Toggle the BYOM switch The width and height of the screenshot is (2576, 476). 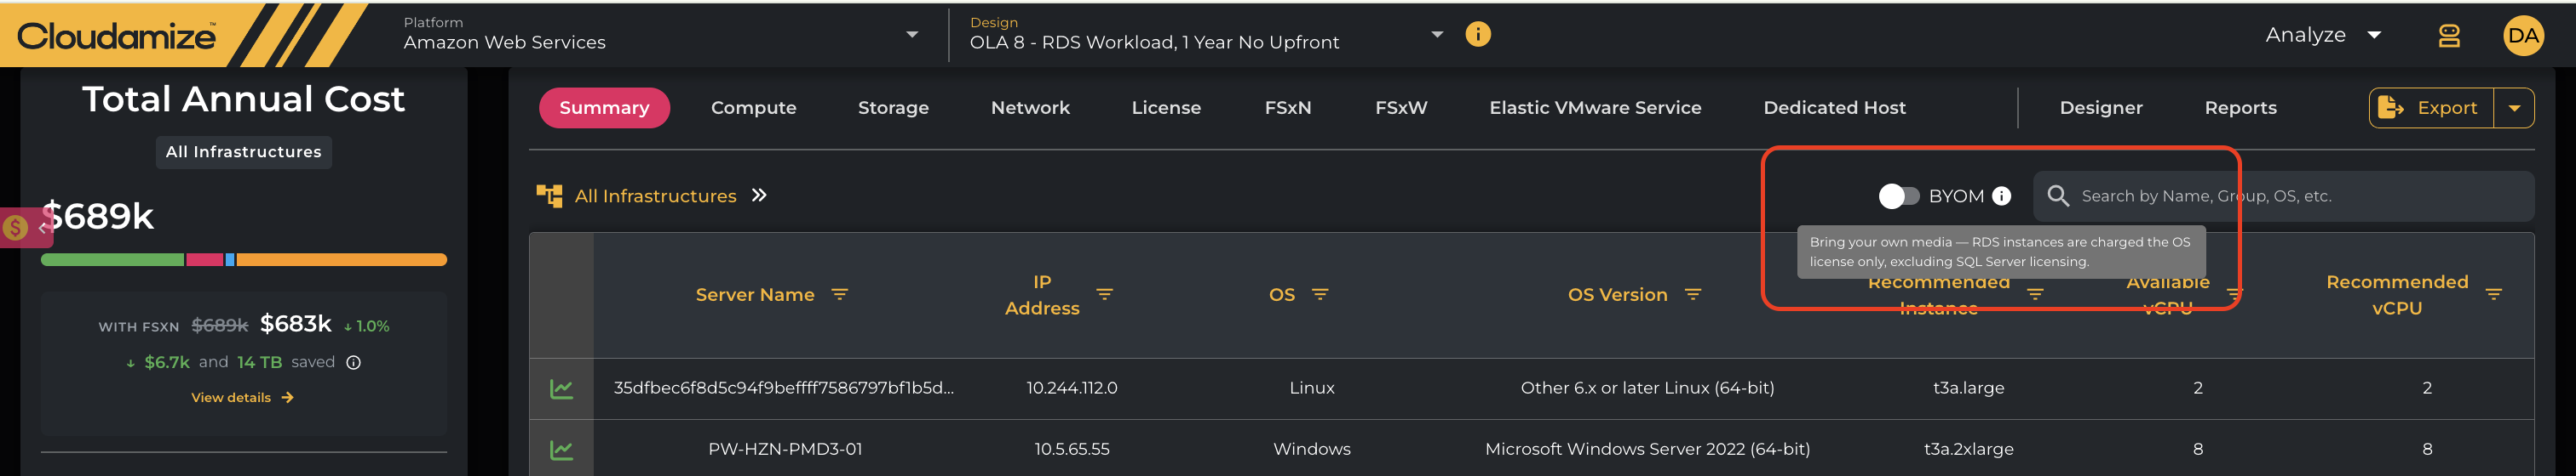[1898, 195]
